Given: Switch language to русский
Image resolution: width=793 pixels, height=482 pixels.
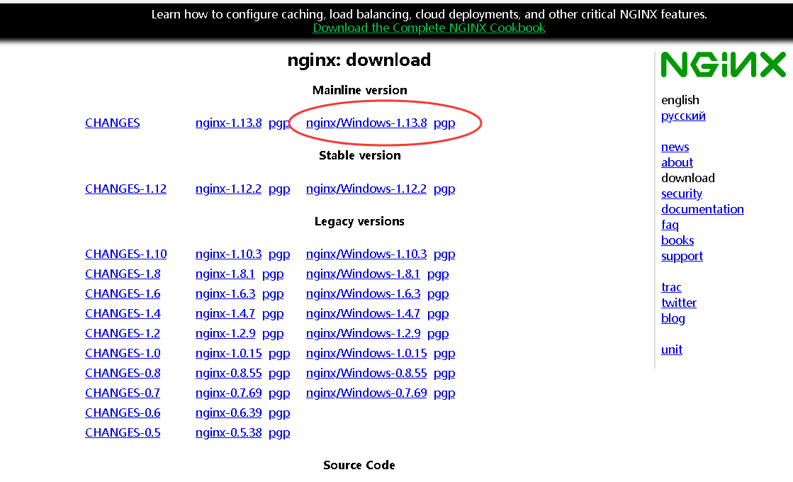Looking at the screenshot, I should [x=683, y=116].
